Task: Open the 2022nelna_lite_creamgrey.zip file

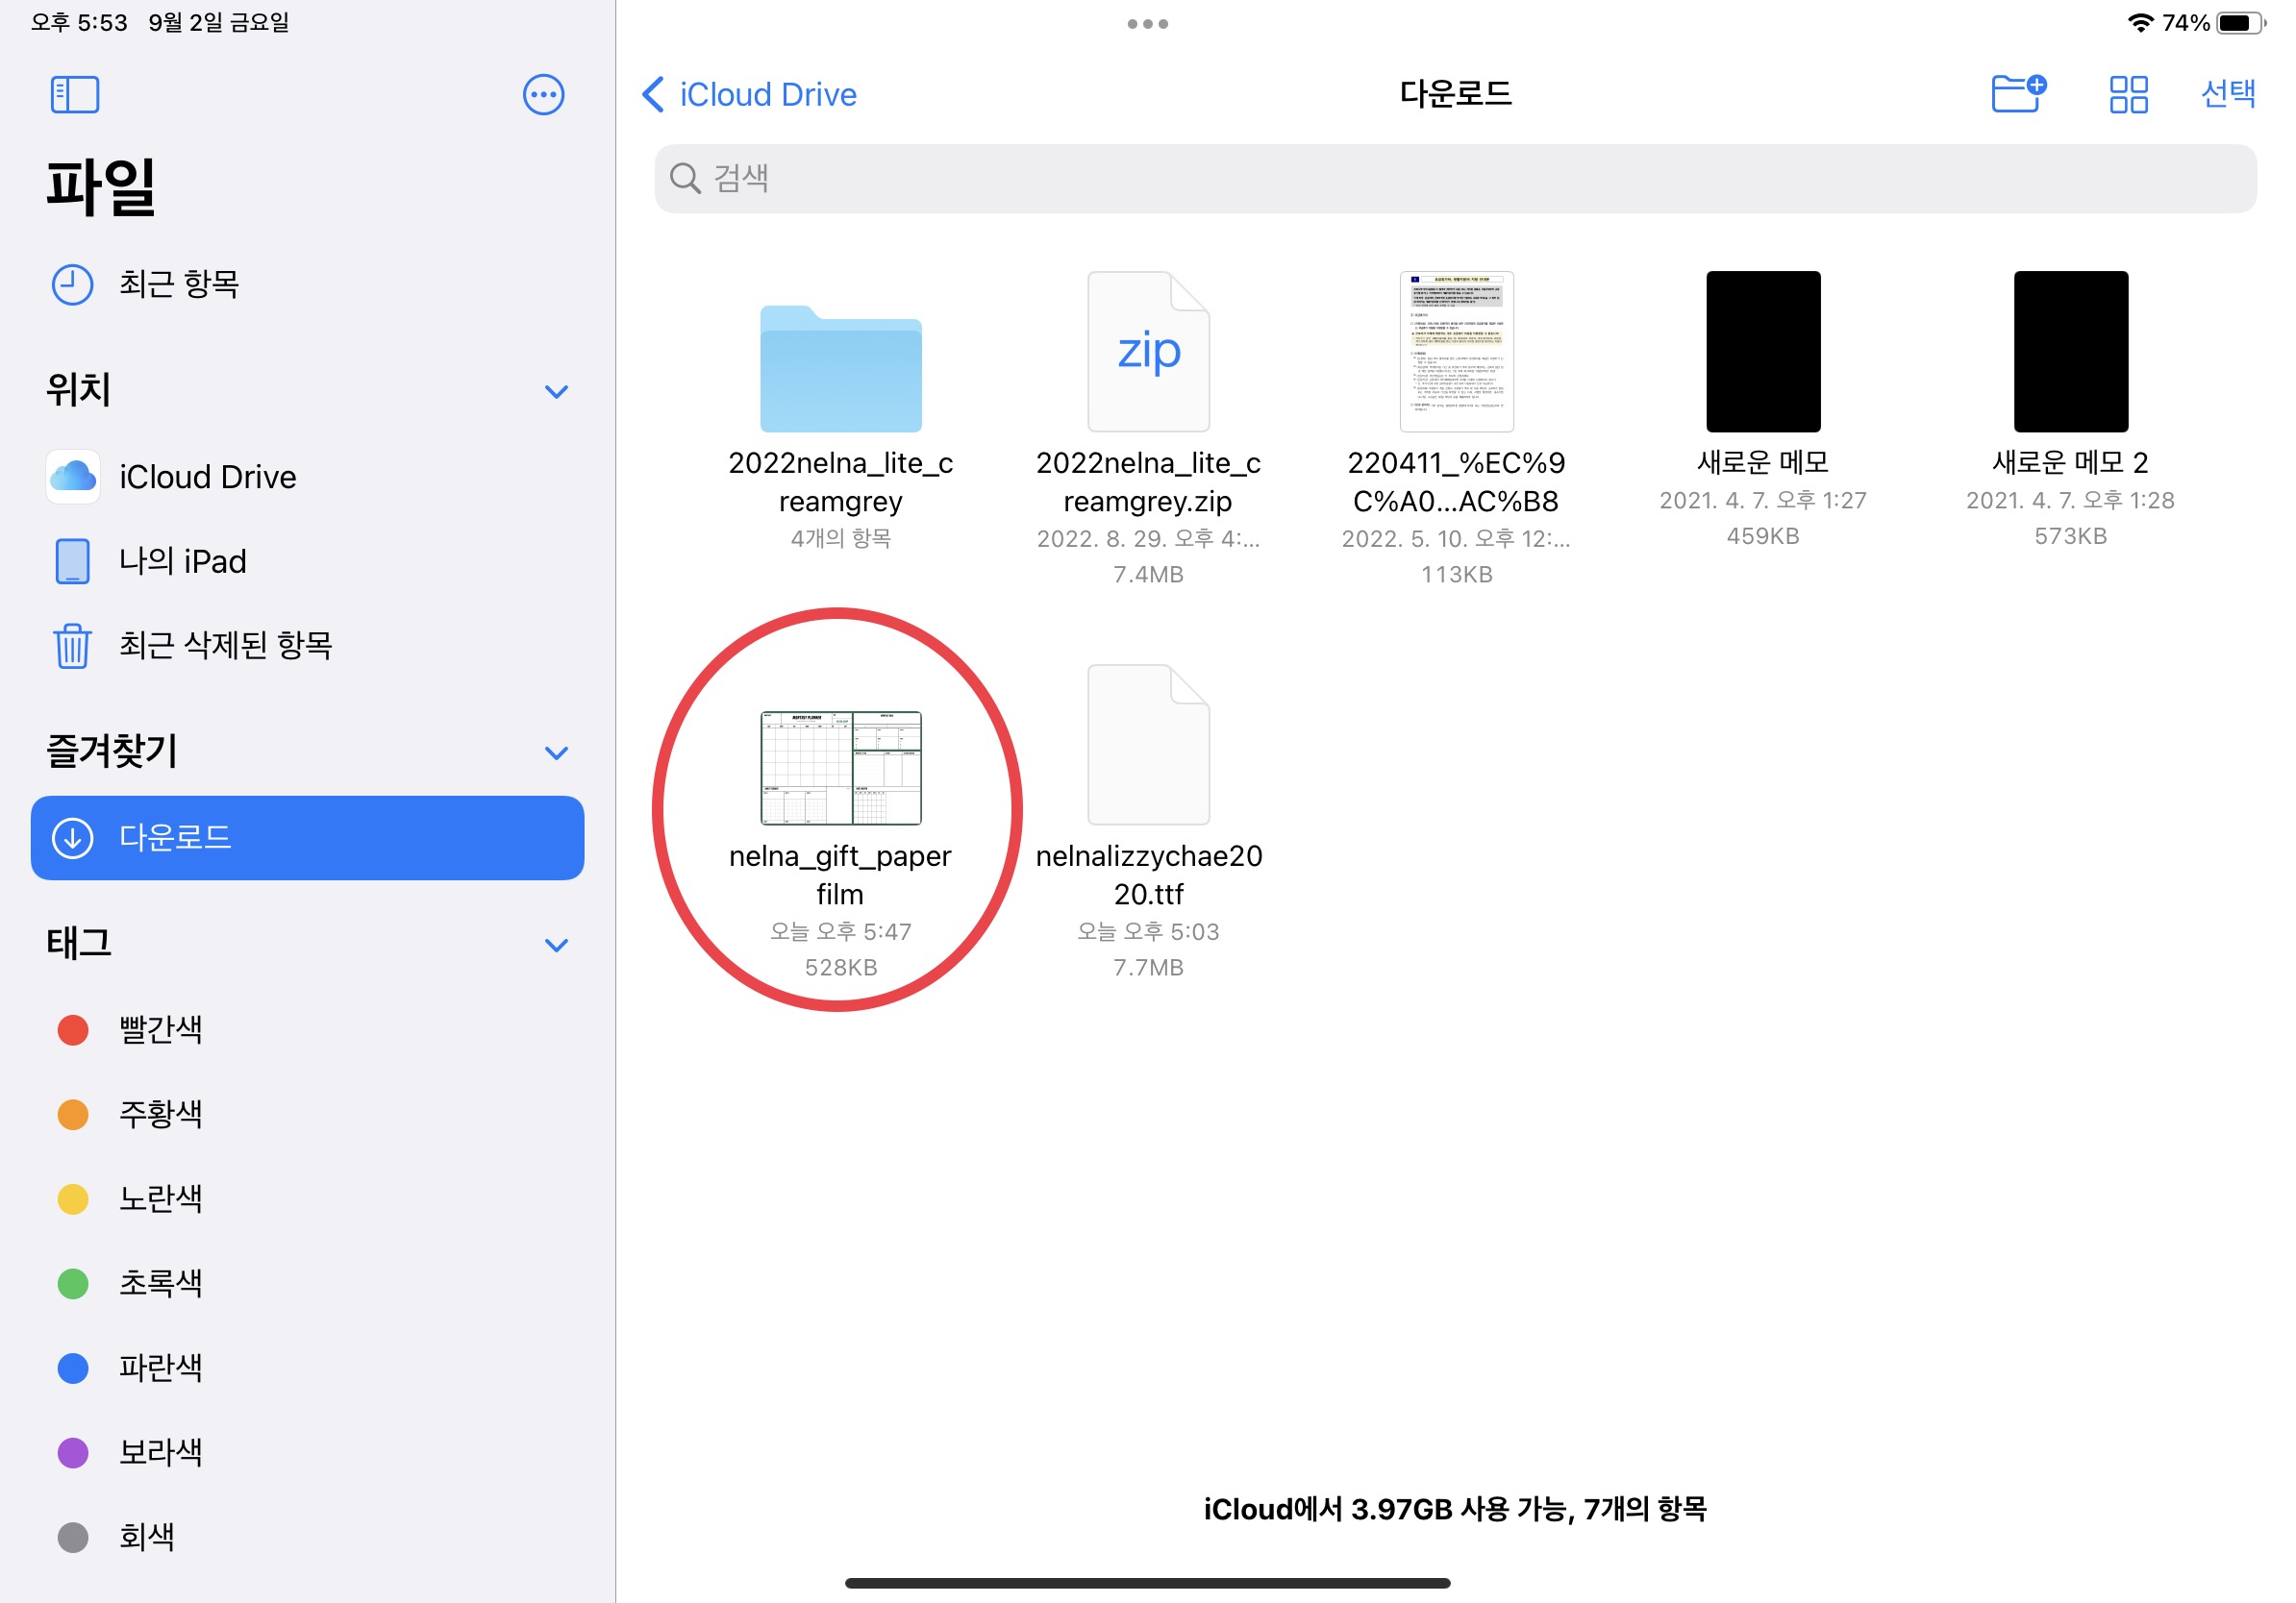Action: pos(1148,352)
